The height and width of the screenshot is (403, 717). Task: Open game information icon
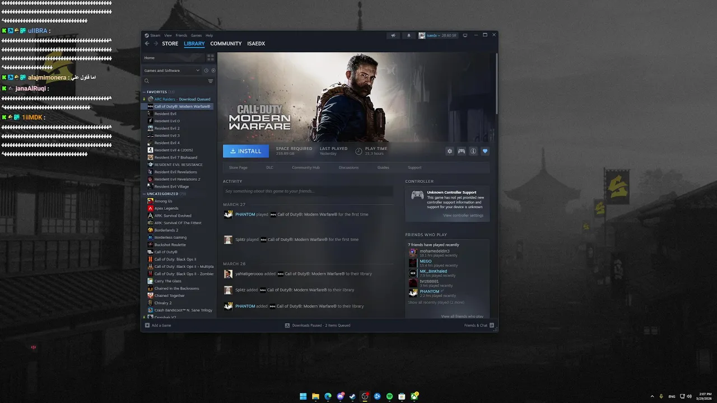pos(473,151)
